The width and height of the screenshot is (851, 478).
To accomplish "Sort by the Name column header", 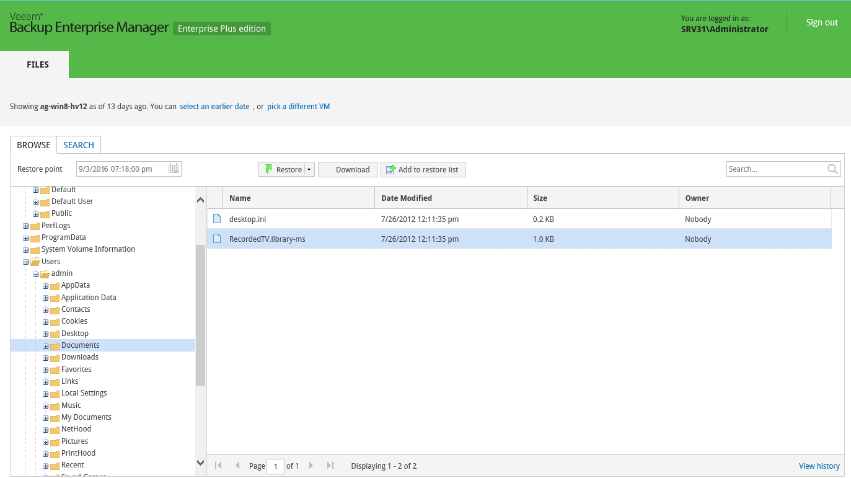I will [x=298, y=198].
